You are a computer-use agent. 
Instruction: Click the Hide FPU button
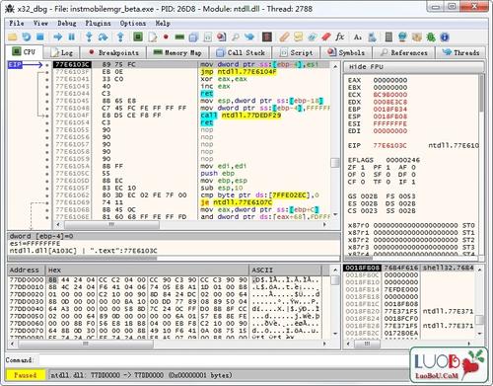(x=413, y=67)
